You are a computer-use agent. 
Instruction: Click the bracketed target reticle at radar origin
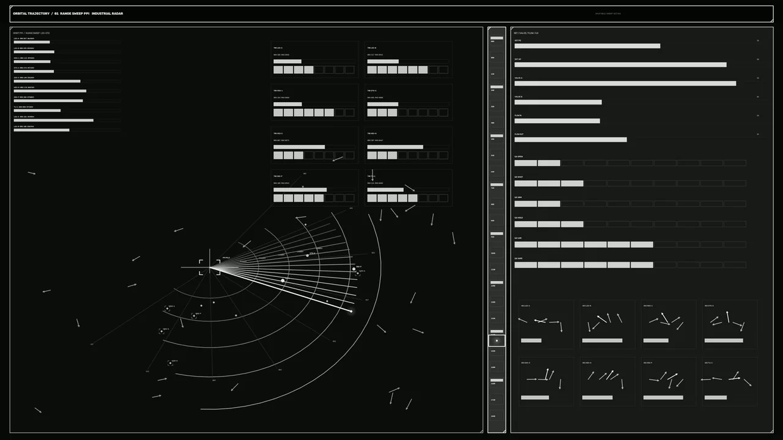[x=209, y=267]
